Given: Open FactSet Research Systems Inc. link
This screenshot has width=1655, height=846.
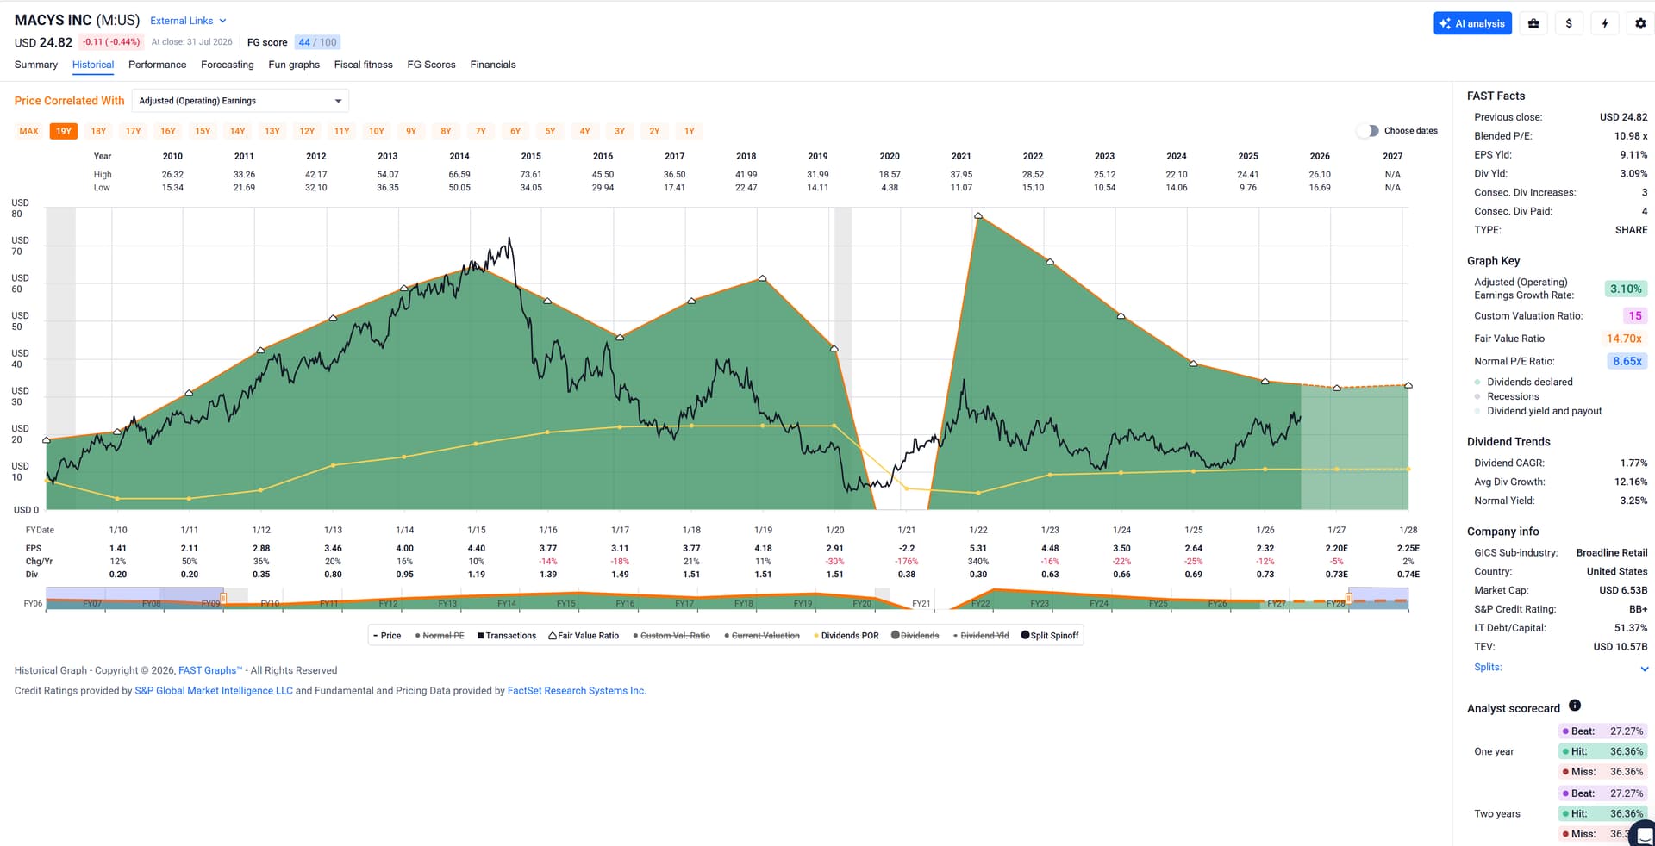Looking at the screenshot, I should (x=577, y=691).
